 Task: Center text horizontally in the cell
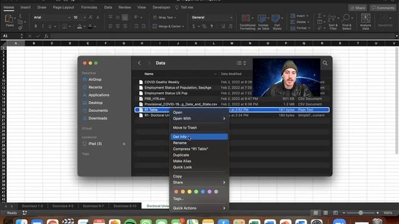pos(118,26)
